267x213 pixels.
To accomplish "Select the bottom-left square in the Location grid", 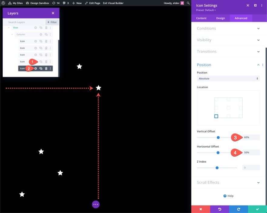I will (x=216, y=116).
